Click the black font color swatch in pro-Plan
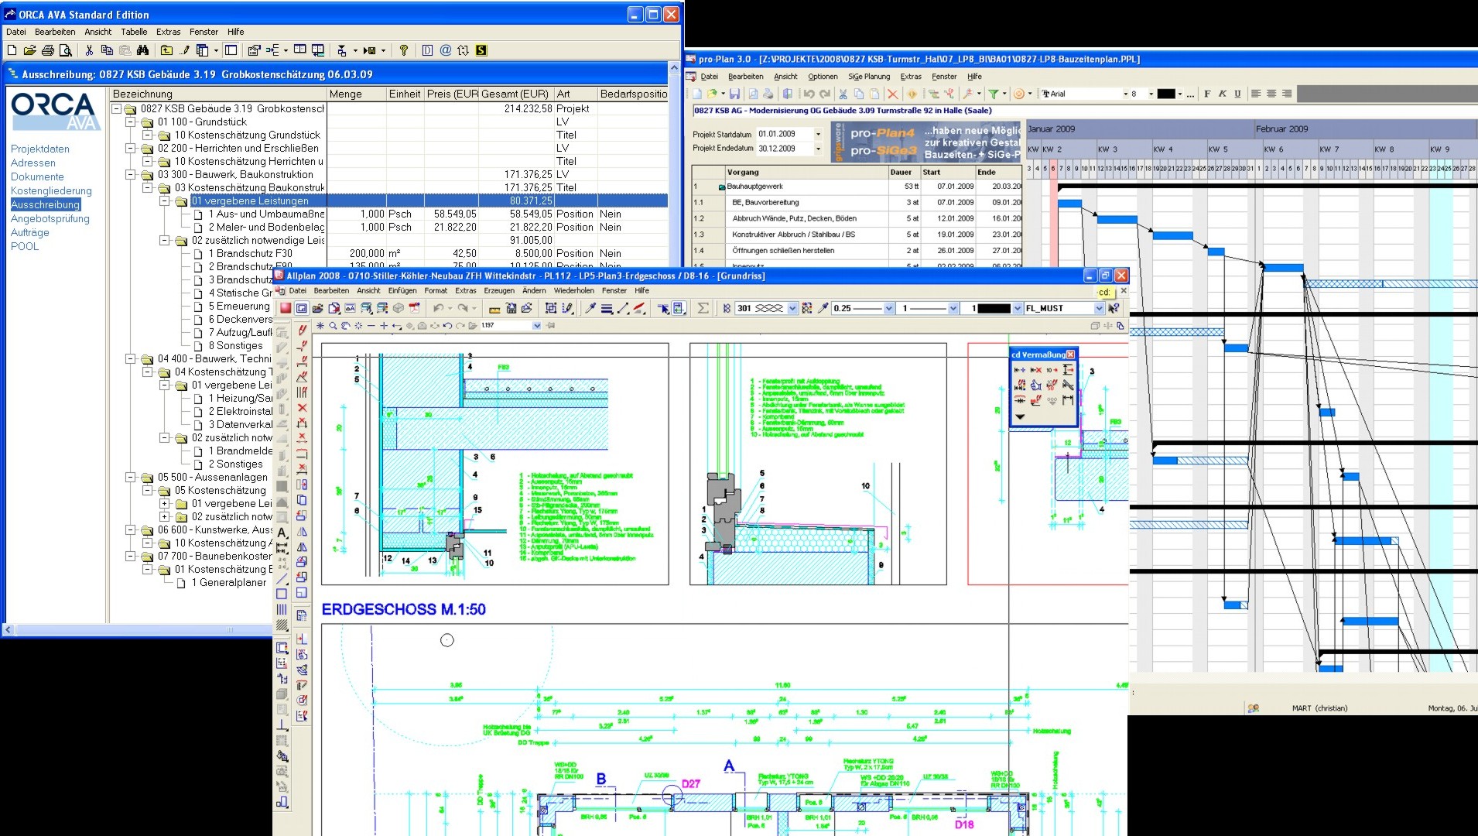Image resolution: width=1478 pixels, height=836 pixels. pyautogui.click(x=1165, y=94)
